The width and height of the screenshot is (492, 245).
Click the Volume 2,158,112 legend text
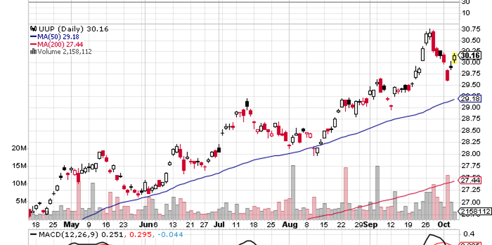(x=64, y=51)
